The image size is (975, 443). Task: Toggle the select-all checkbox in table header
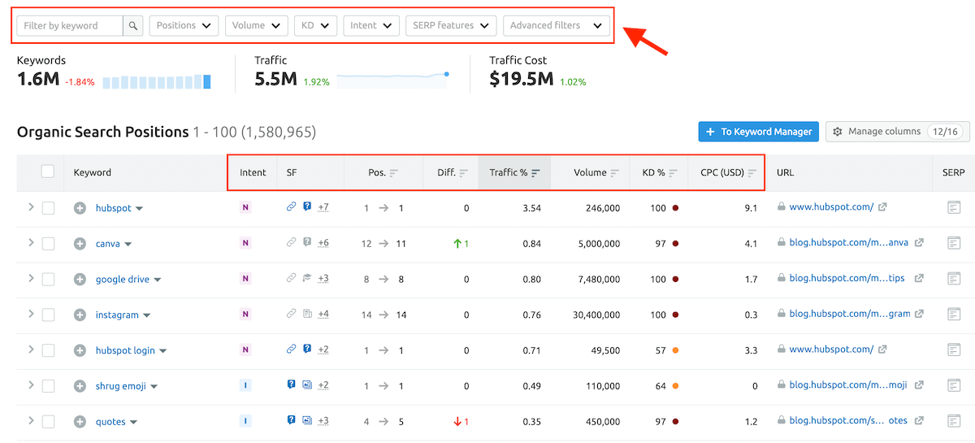point(48,172)
